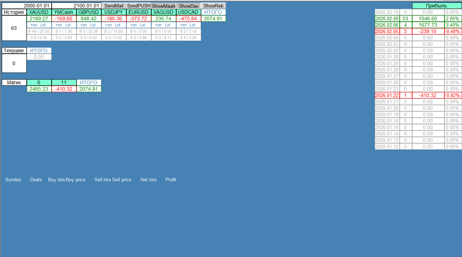Click profit 1046.60 for 2026.02.09
The image size is (462, 257).
pos(428,19)
